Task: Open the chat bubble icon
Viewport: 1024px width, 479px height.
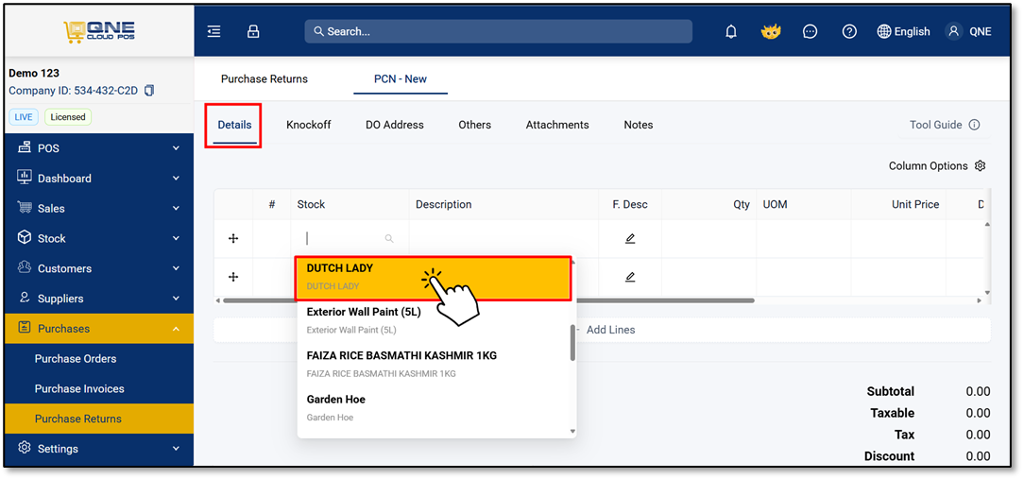Action: click(810, 31)
